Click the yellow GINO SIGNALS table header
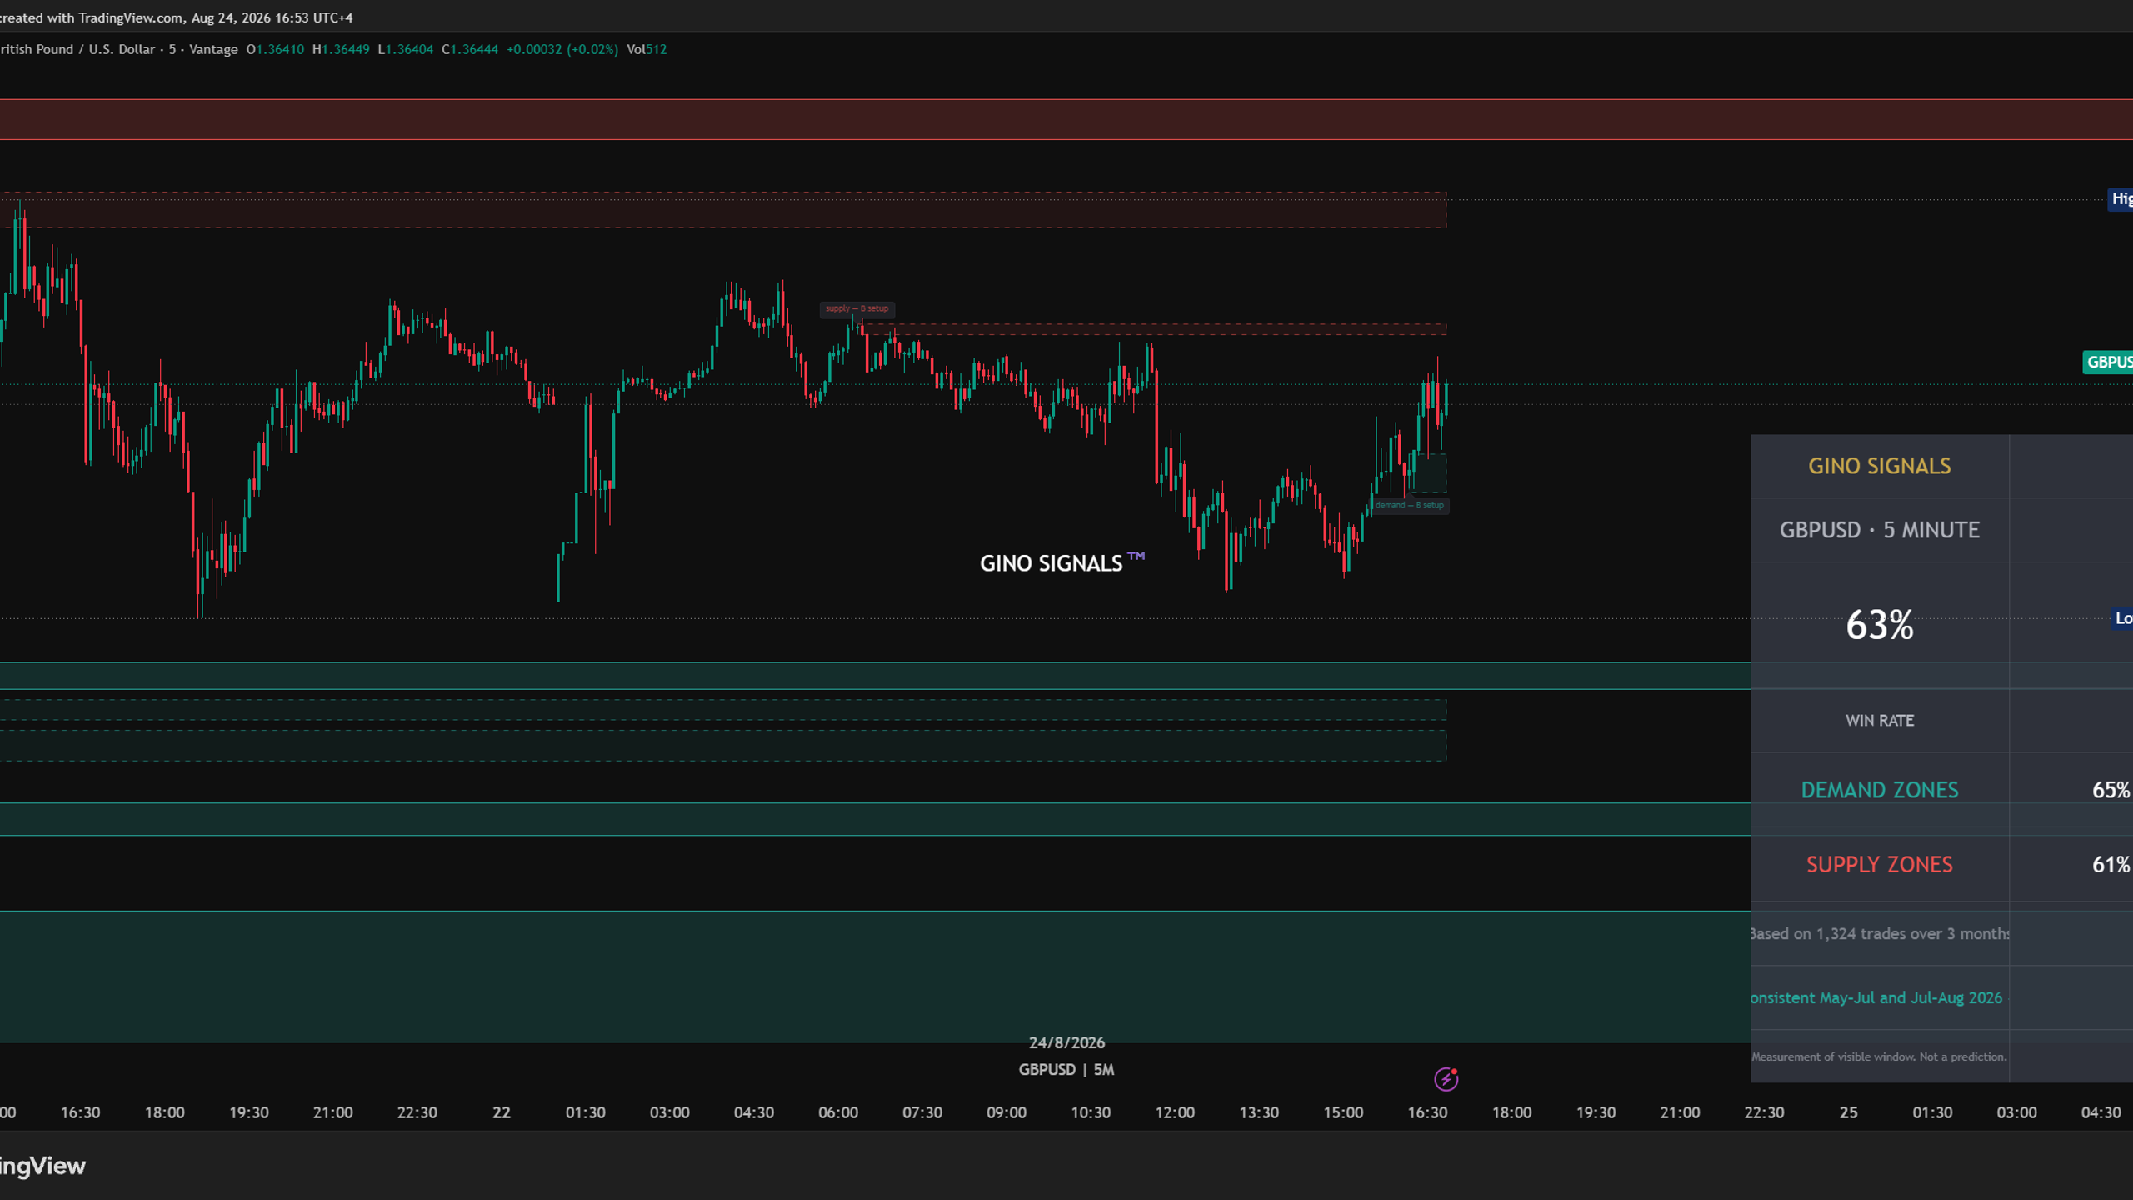 point(1879,466)
